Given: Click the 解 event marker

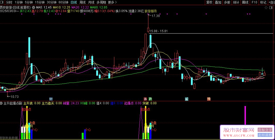Looking at the screenshot, I should pyautogui.click(x=187, y=99).
